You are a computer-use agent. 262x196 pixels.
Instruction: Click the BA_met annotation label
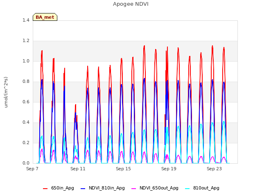pos(45,17)
